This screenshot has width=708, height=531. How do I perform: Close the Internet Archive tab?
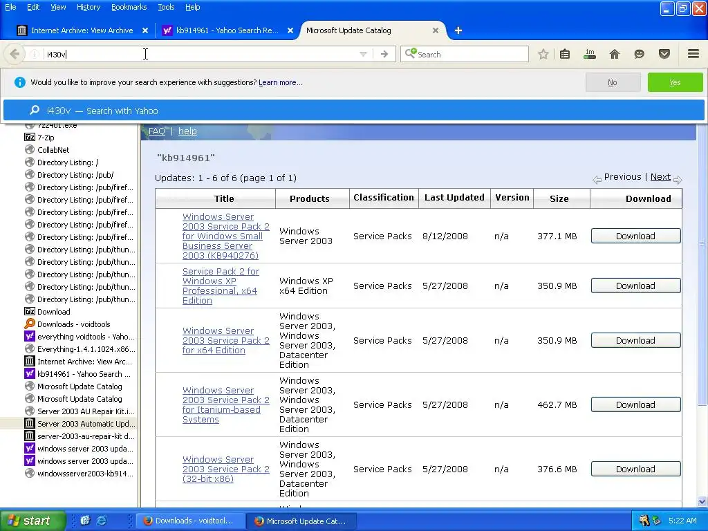(145, 30)
